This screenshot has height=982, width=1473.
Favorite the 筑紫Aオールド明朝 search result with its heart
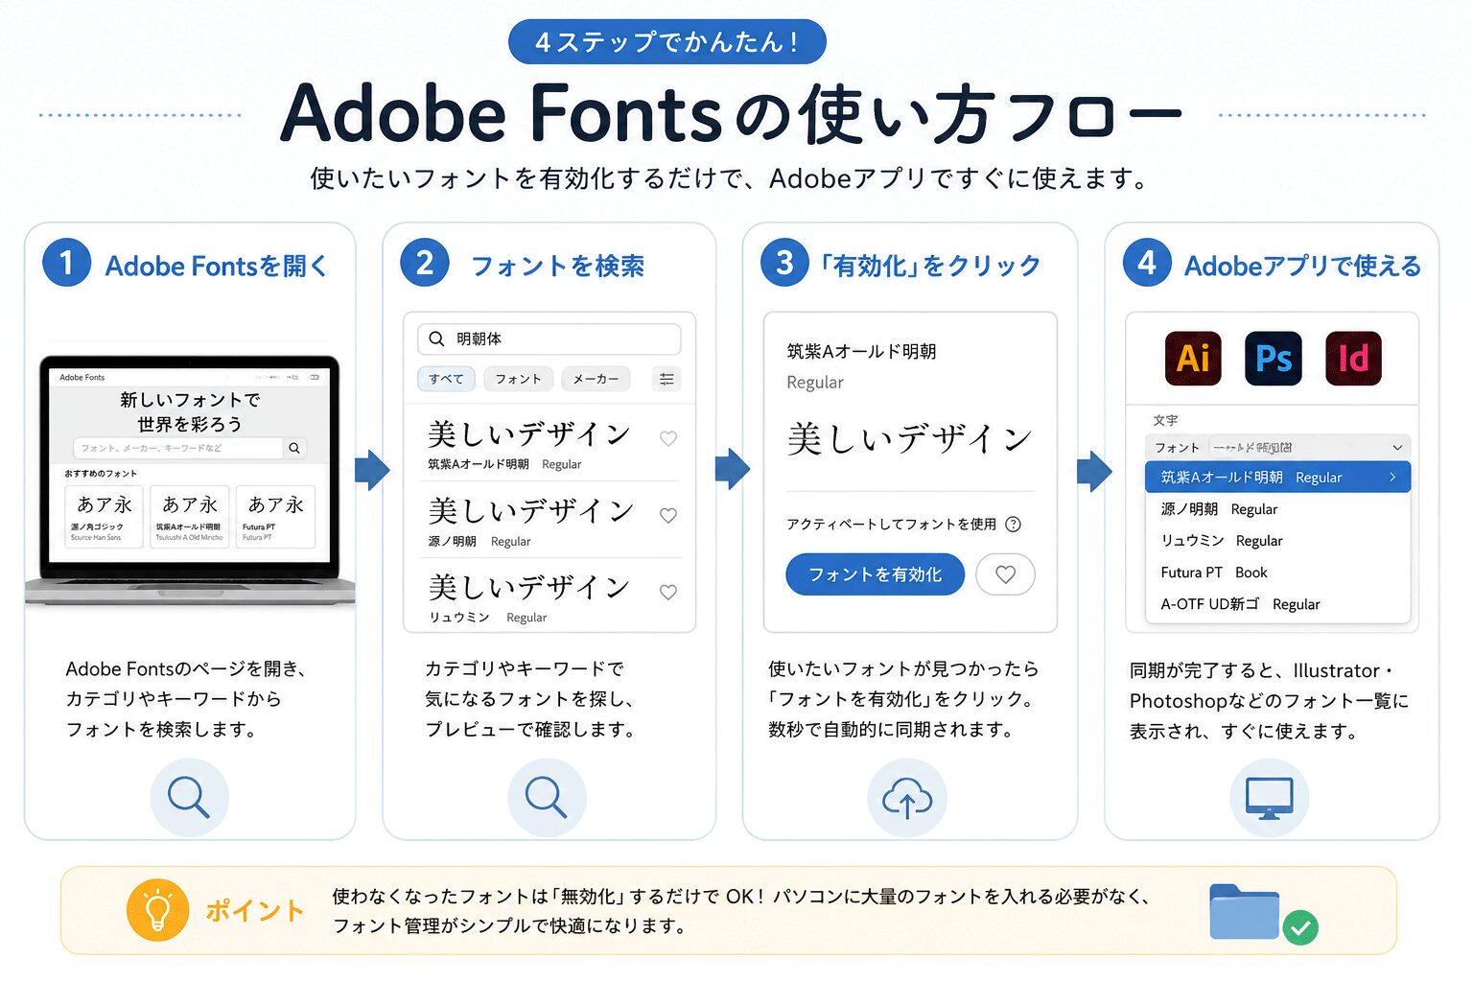click(x=668, y=438)
